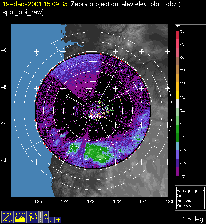Click the range rings overlay icon

(x=46, y=217)
